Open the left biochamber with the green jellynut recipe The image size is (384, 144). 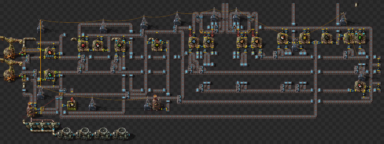50,74
